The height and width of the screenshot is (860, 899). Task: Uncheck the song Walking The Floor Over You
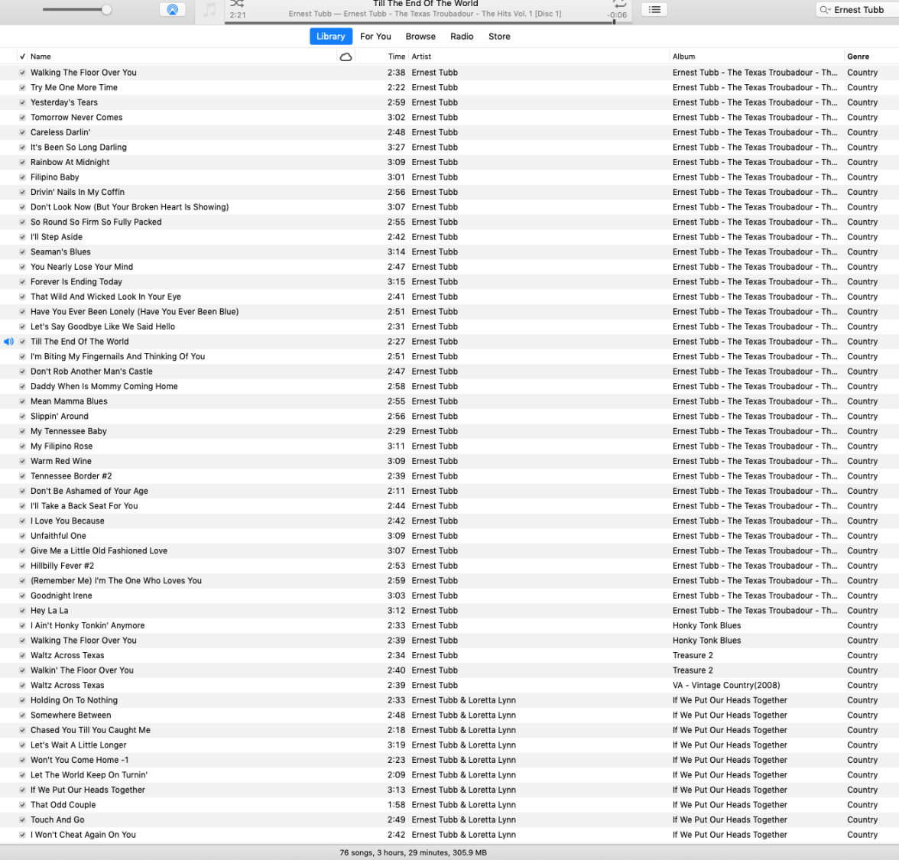click(x=22, y=72)
